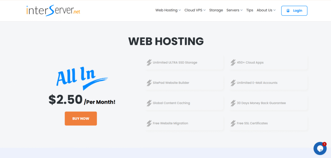This screenshot has width=331, height=158.
Task: Click the icon beside Unlimited E-Mail Accounts
Action: point(233,83)
